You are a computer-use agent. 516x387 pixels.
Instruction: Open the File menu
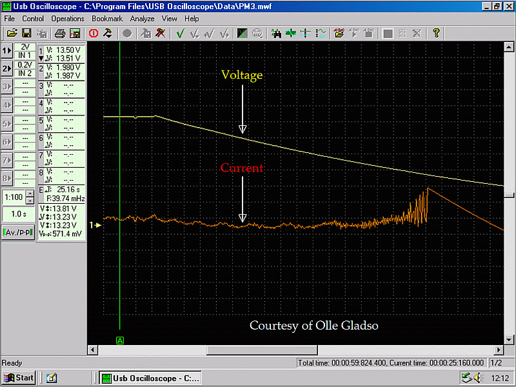point(9,19)
